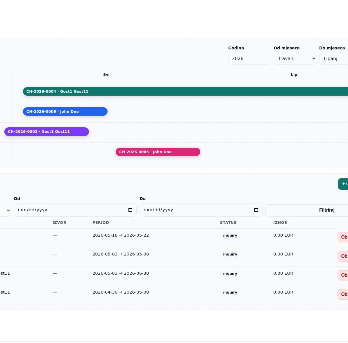Click the Do date input field
The image size is (348, 343).
pos(201,210)
